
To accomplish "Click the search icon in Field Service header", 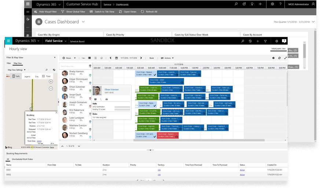I will pyautogui.click(x=243, y=41).
